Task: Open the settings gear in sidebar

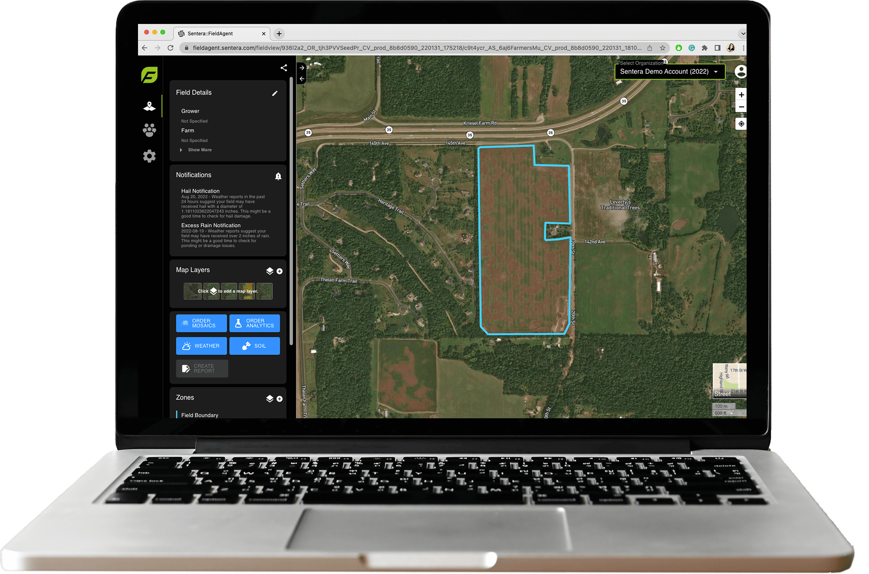Action: tap(150, 157)
